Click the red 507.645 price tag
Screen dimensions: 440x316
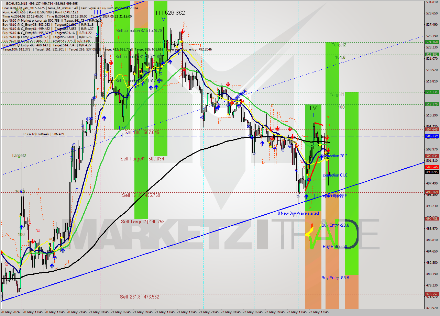click(x=432, y=129)
